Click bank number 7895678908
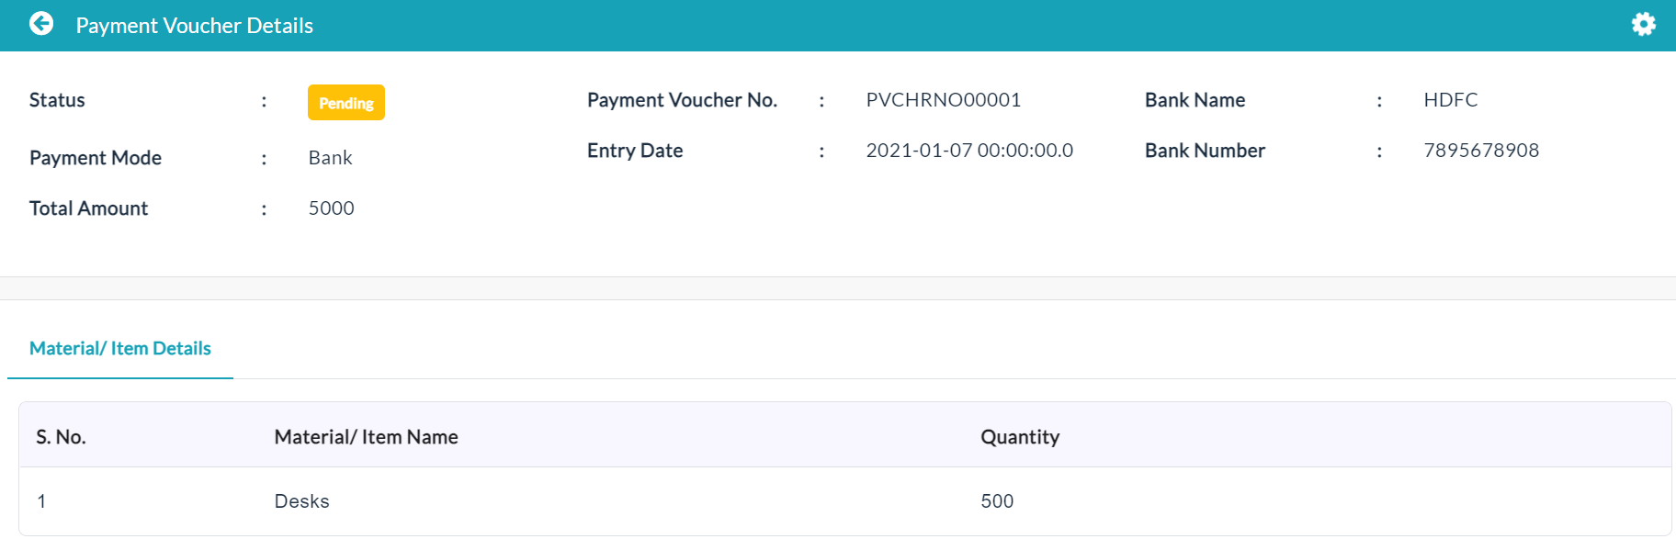This screenshot has width=1676, height=539. click(1481, 151)
